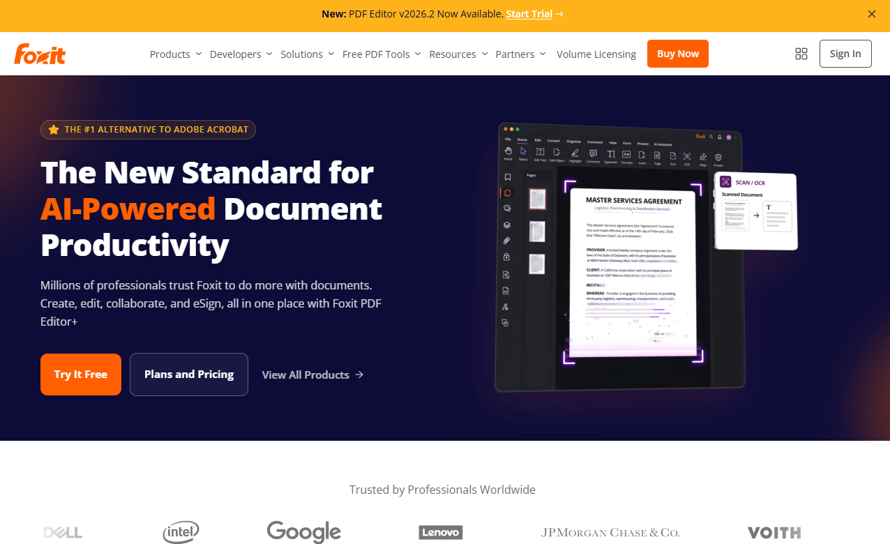
Task: Open Plans and Pricing
Action: 189,375
